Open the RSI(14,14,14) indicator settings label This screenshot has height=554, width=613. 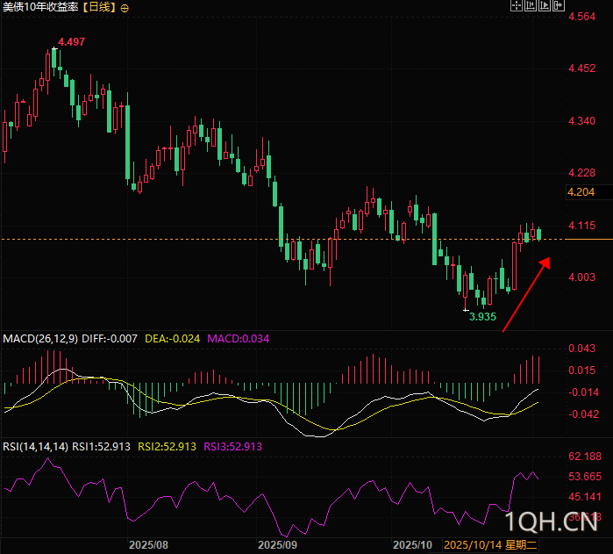coord(35,447)
